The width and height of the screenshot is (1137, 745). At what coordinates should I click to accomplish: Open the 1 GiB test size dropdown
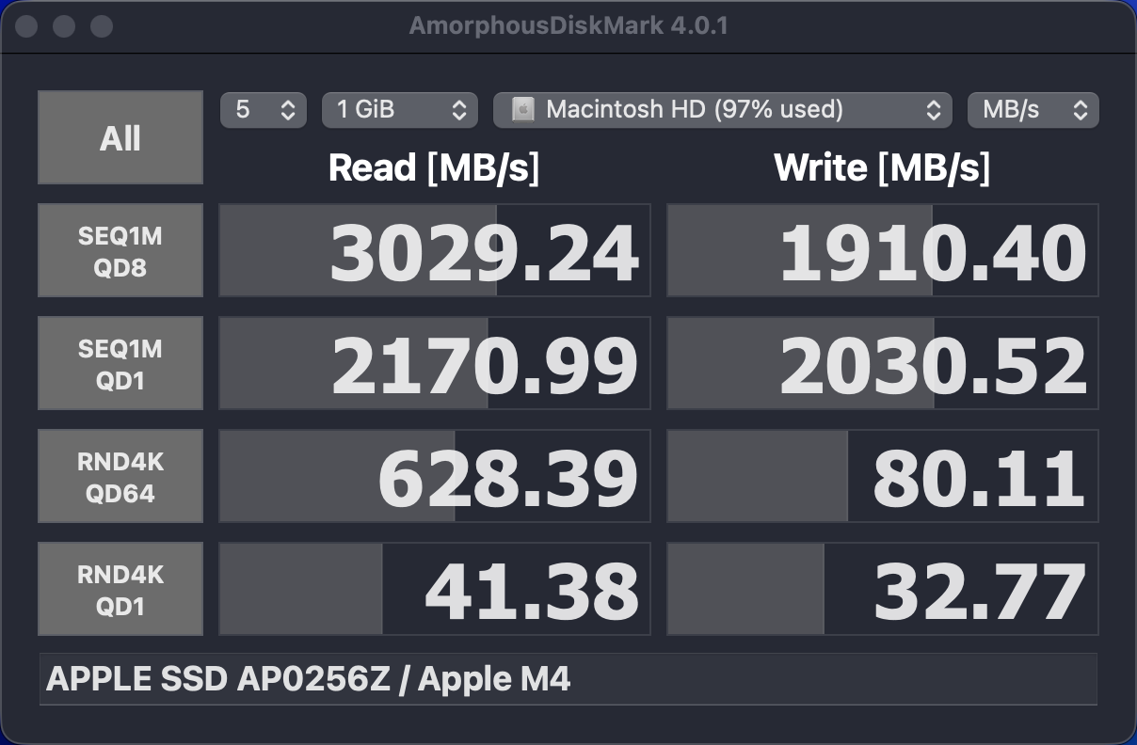click(400, 110)
